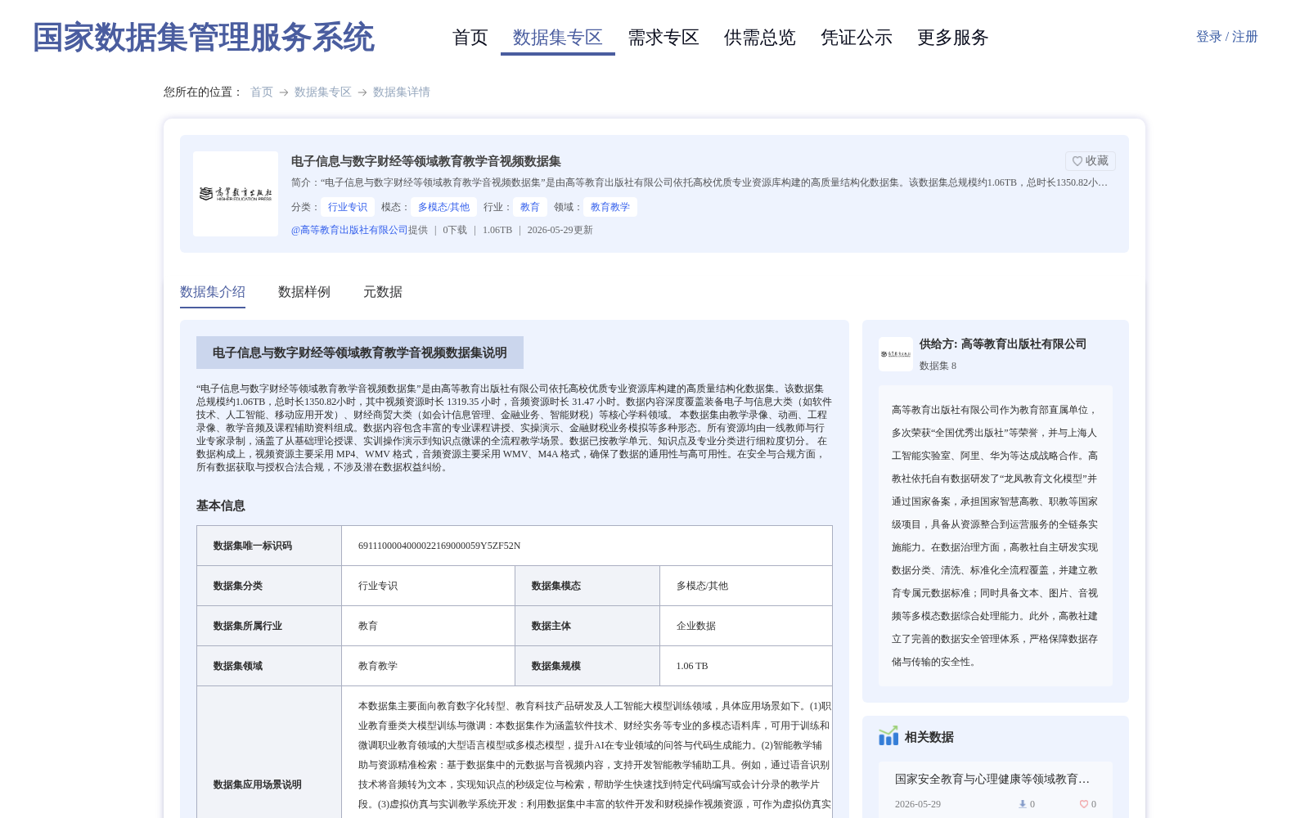Click the 2026-05-29 date on related card
1309x818 pixels.
tap(918, 804)
